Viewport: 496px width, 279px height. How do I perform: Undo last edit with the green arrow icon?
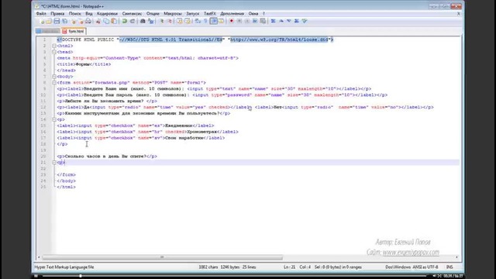(124, 21)
